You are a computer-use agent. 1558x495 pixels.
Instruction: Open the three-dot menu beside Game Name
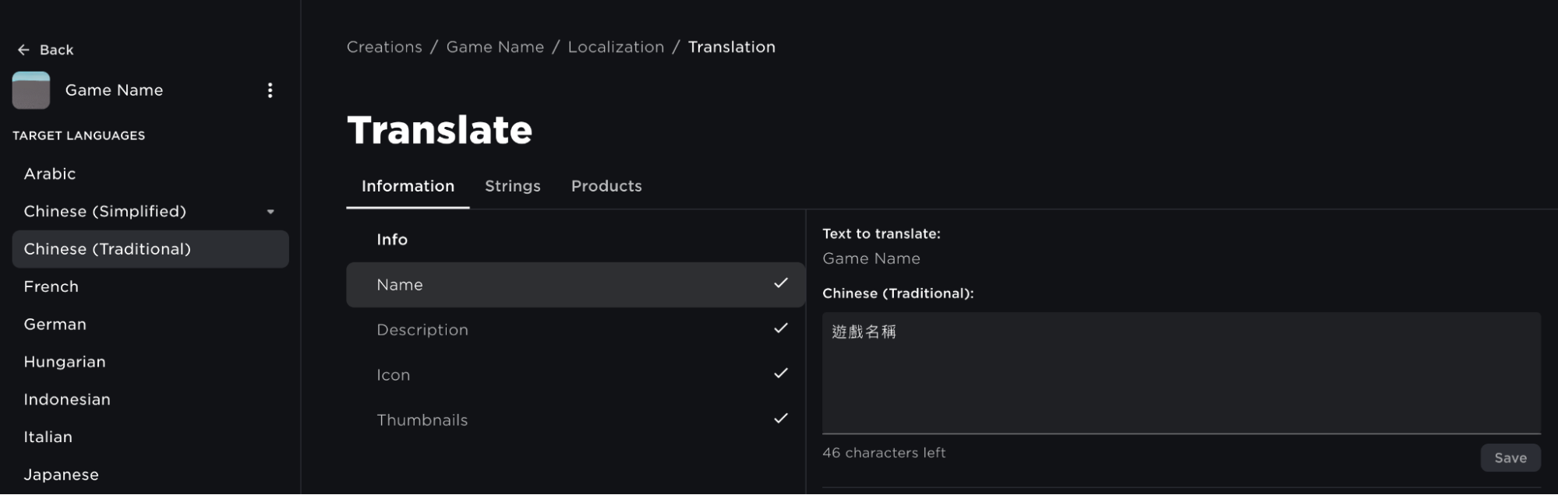tap(270, 90)
